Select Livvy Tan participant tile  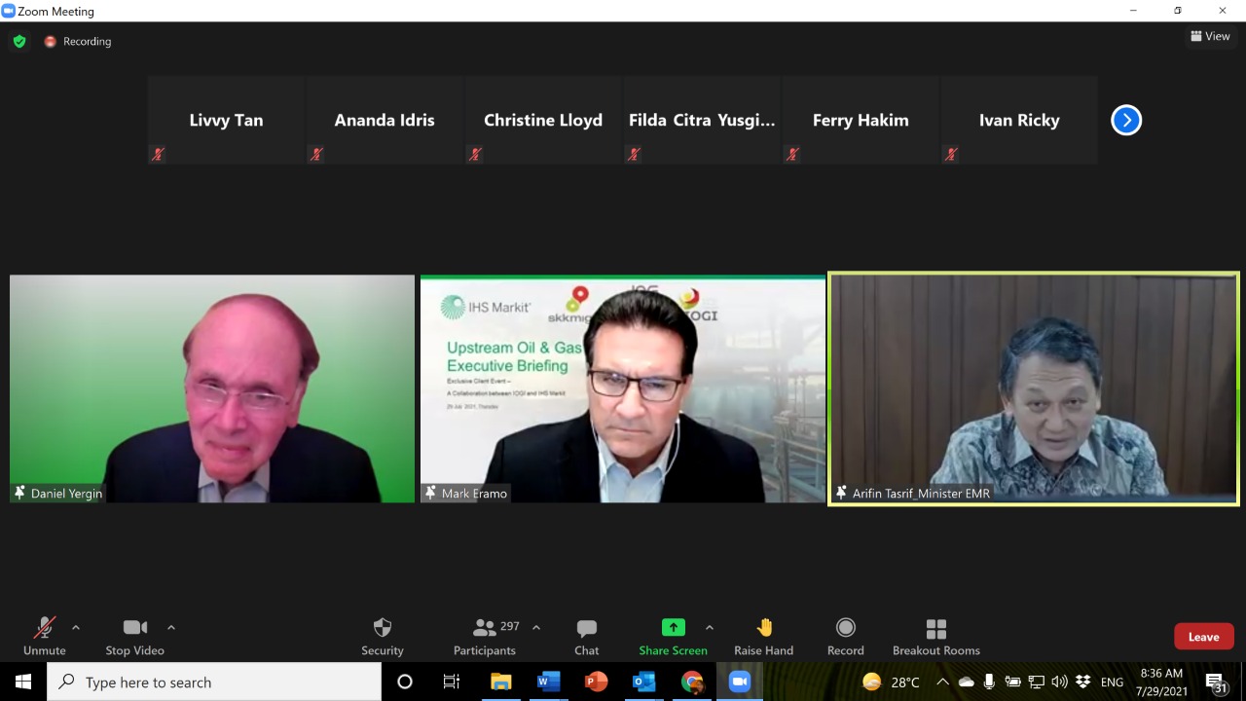[x=226, y=120]
